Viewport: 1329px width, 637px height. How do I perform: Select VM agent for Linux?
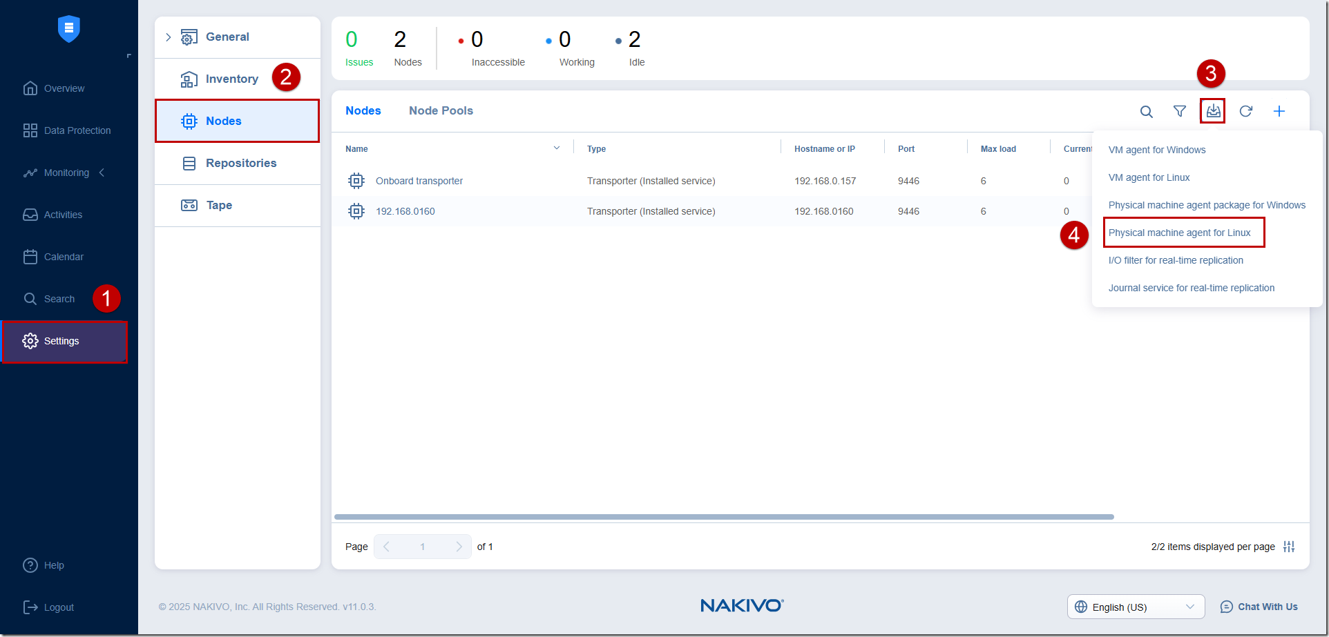tap(1149, 177)
